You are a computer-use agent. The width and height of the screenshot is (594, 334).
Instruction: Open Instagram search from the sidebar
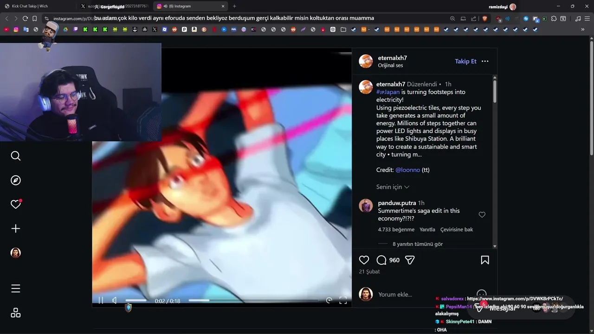click(16, 156)
